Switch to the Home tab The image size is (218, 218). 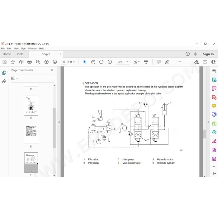pyautogui.click(x=7, y=54)
